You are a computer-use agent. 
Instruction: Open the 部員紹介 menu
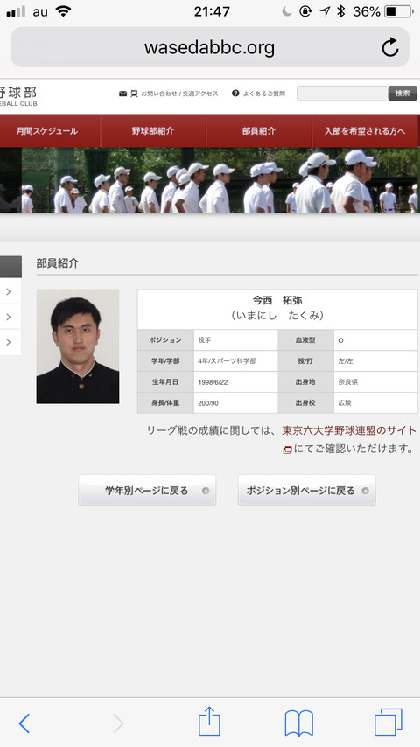pyautogui.click(x=259, y=131)
